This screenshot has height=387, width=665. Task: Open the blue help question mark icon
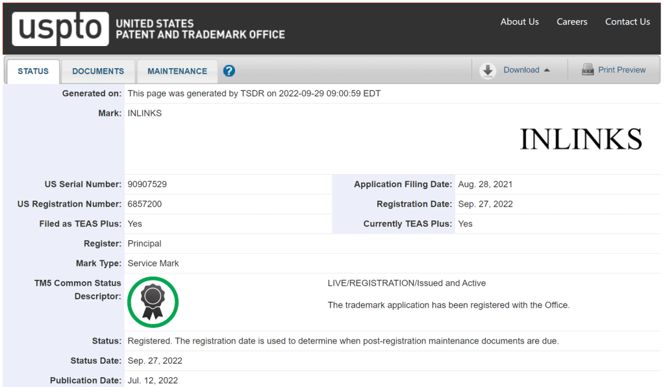click(229, 71)
